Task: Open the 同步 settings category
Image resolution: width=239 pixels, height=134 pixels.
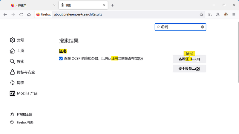Action: 17,83
